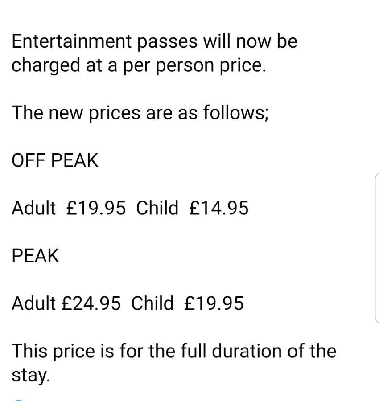Click the word Adult in peak row
The height and width of the screenshot is (401, 379).
(33, 303)
